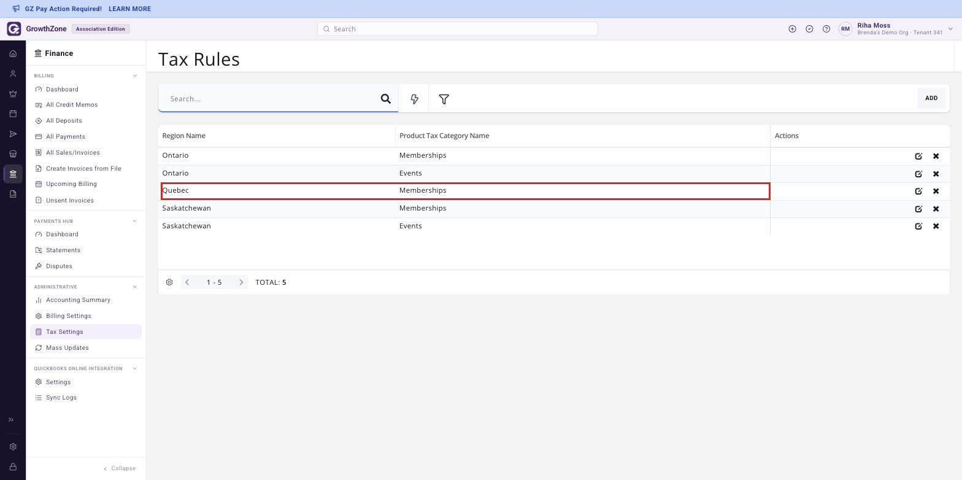This screenshot has width=962, height=480.
Task: Open Upcoming Billing
Action: 71,184
